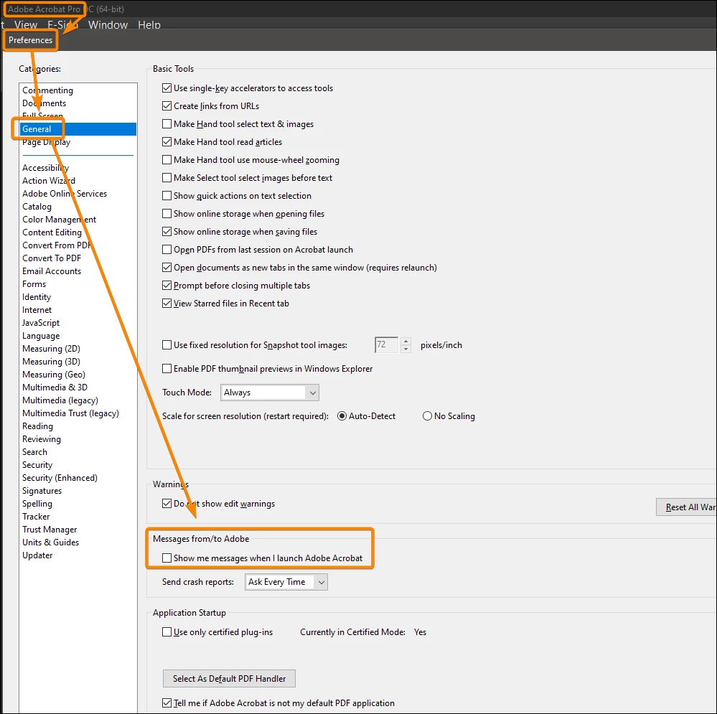Select Documents category

click(x=44, y=103)
